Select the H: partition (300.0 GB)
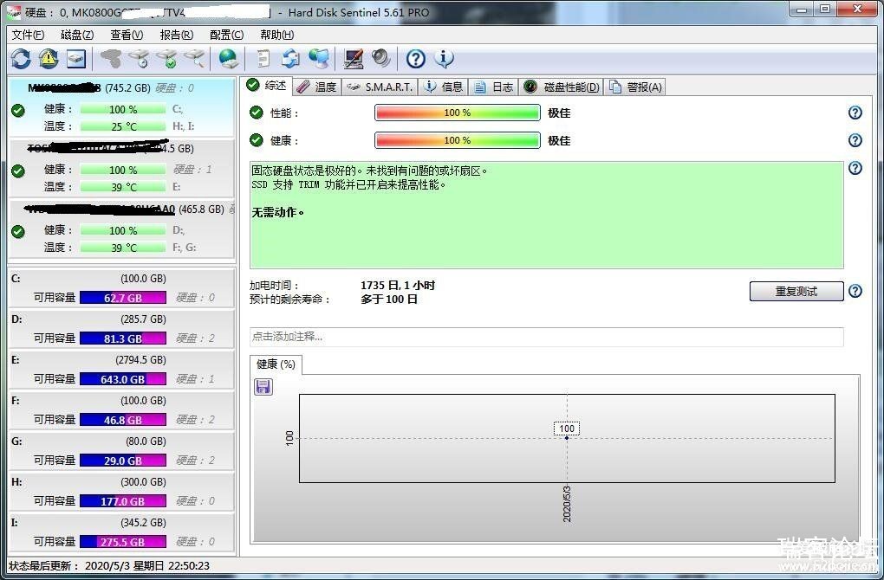 [x=121, y=491]
